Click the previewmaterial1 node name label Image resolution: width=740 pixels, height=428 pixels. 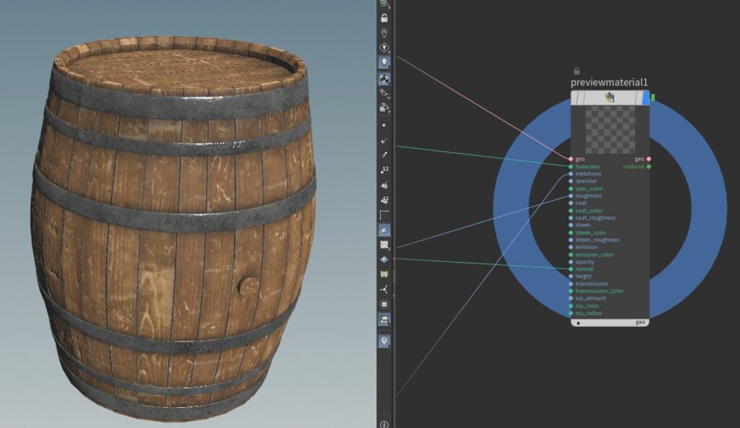(609, 82)
